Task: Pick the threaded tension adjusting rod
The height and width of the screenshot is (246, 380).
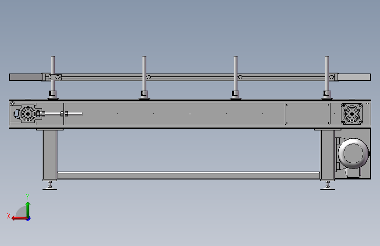Action: [64, 114]
